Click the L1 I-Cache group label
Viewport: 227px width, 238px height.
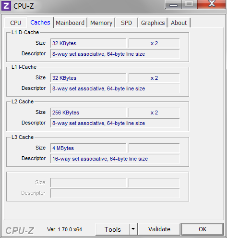(x=24, y=67)
